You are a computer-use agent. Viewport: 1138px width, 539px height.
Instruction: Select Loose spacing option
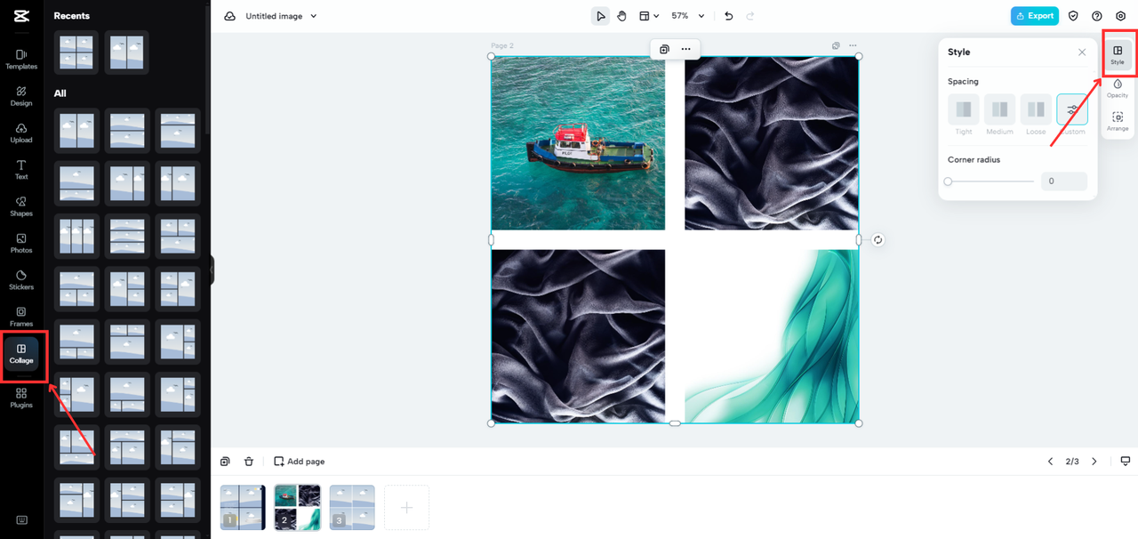coord(1036,109)
